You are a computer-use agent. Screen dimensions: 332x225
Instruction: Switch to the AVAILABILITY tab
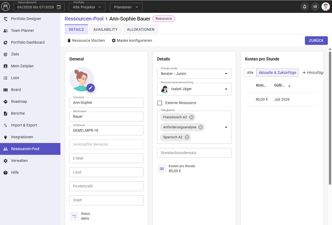point(105,29)
